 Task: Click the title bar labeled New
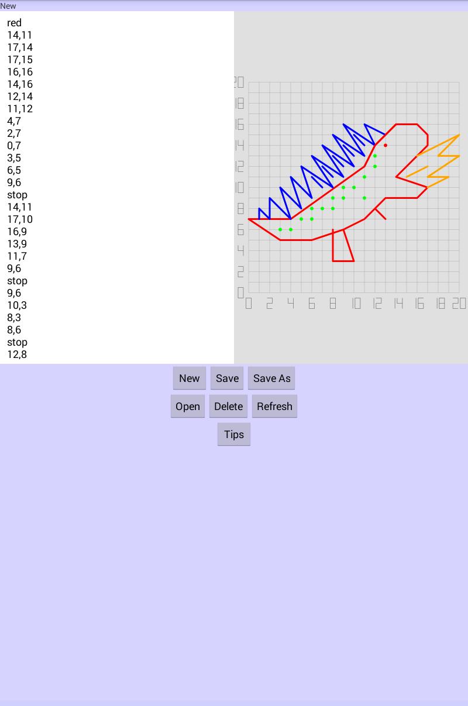pyautogui.click(x=8, y=6)
